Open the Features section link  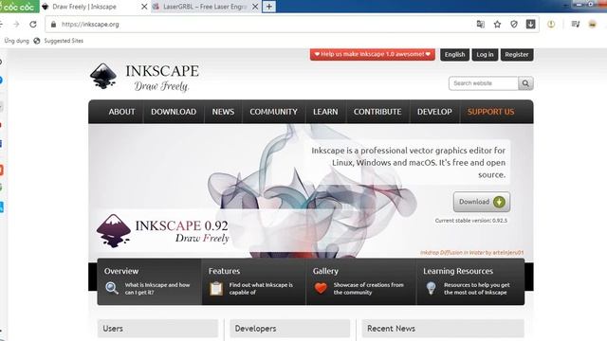[253, 282]
